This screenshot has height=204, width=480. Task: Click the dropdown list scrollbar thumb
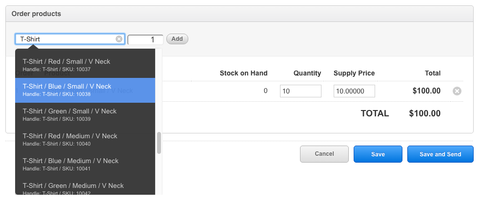159,143
